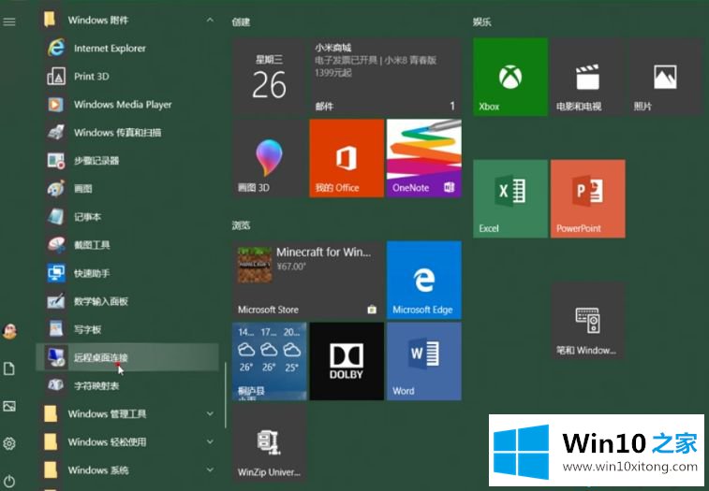Open Windows Media Player

126,105
